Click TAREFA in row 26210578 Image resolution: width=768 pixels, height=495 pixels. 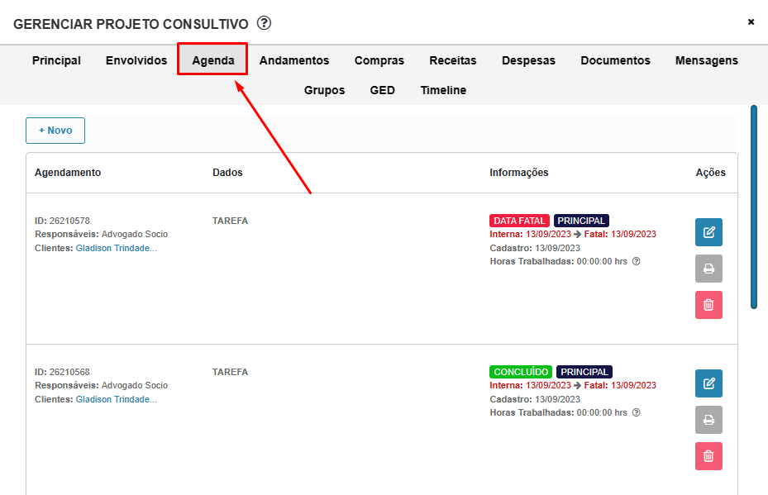(x=230, y=221)
